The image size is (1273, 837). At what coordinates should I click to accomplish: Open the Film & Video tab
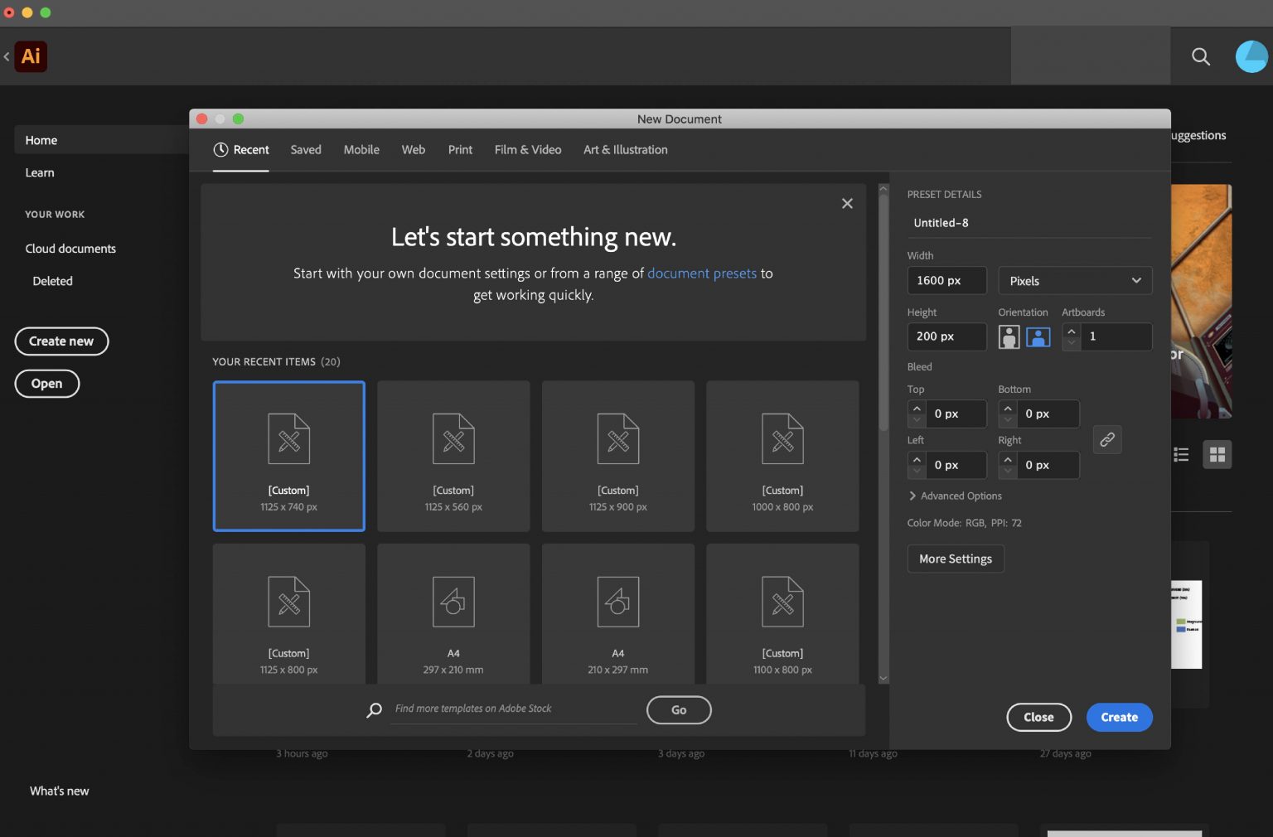528,150
